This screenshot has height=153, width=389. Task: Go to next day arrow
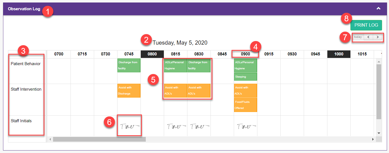(377, 37)
